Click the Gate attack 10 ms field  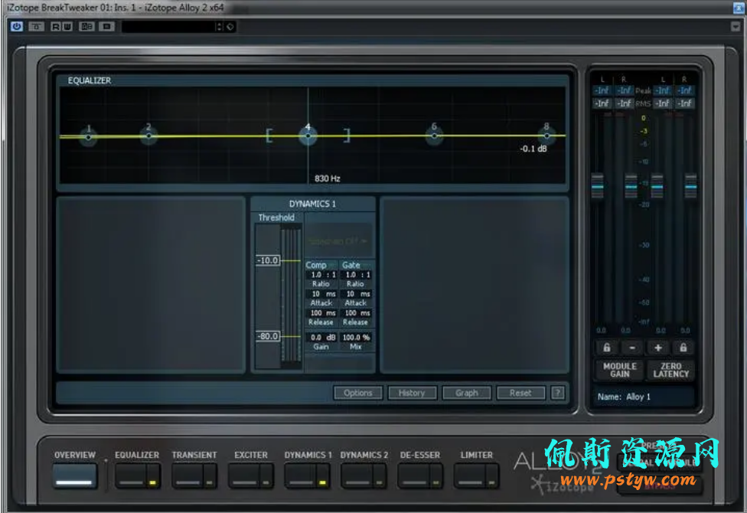point(357,294)
